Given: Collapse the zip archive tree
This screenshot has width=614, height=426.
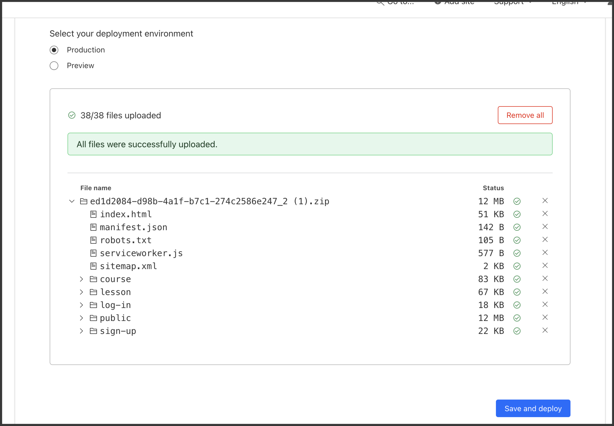Looking at the screenshot, I should pos(72,201).
